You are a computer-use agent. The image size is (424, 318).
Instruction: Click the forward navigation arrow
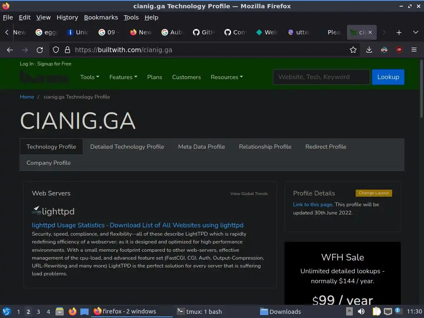coord(25,50)
